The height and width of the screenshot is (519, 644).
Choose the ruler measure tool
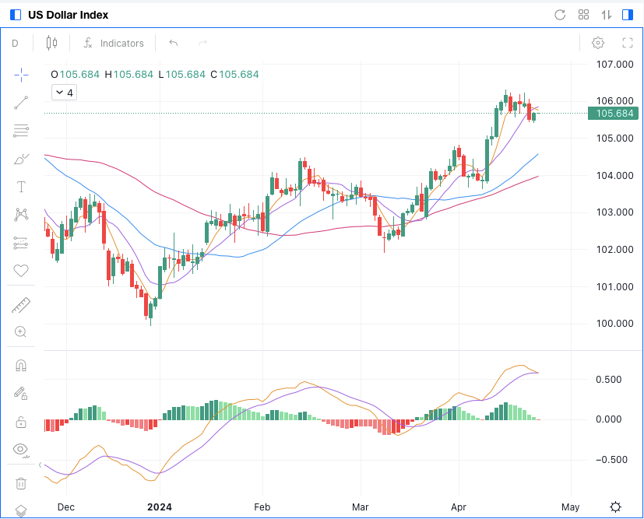21,305
